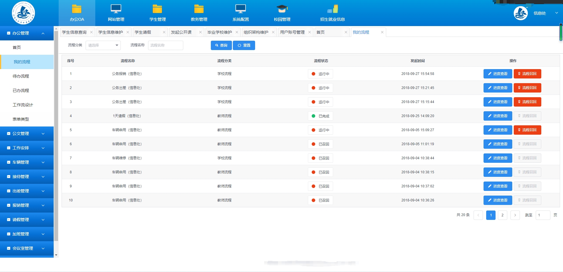The width and height of the screenshot is (563, 272).
Task: Close the 我的流程 tab
Action: click(x=382, y=32)
